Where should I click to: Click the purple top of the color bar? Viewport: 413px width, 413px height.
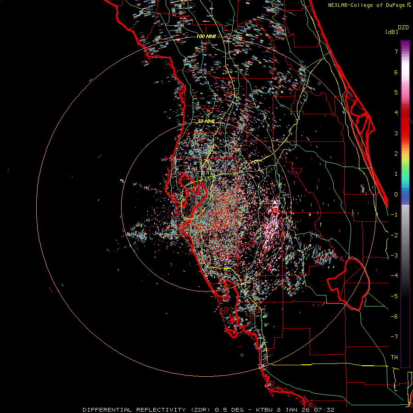point(405,45)
